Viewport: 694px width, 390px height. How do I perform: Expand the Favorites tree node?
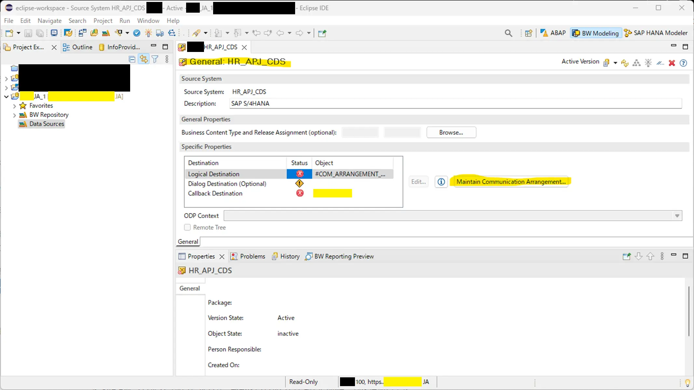pyautogui.click(x=14, y=106)
